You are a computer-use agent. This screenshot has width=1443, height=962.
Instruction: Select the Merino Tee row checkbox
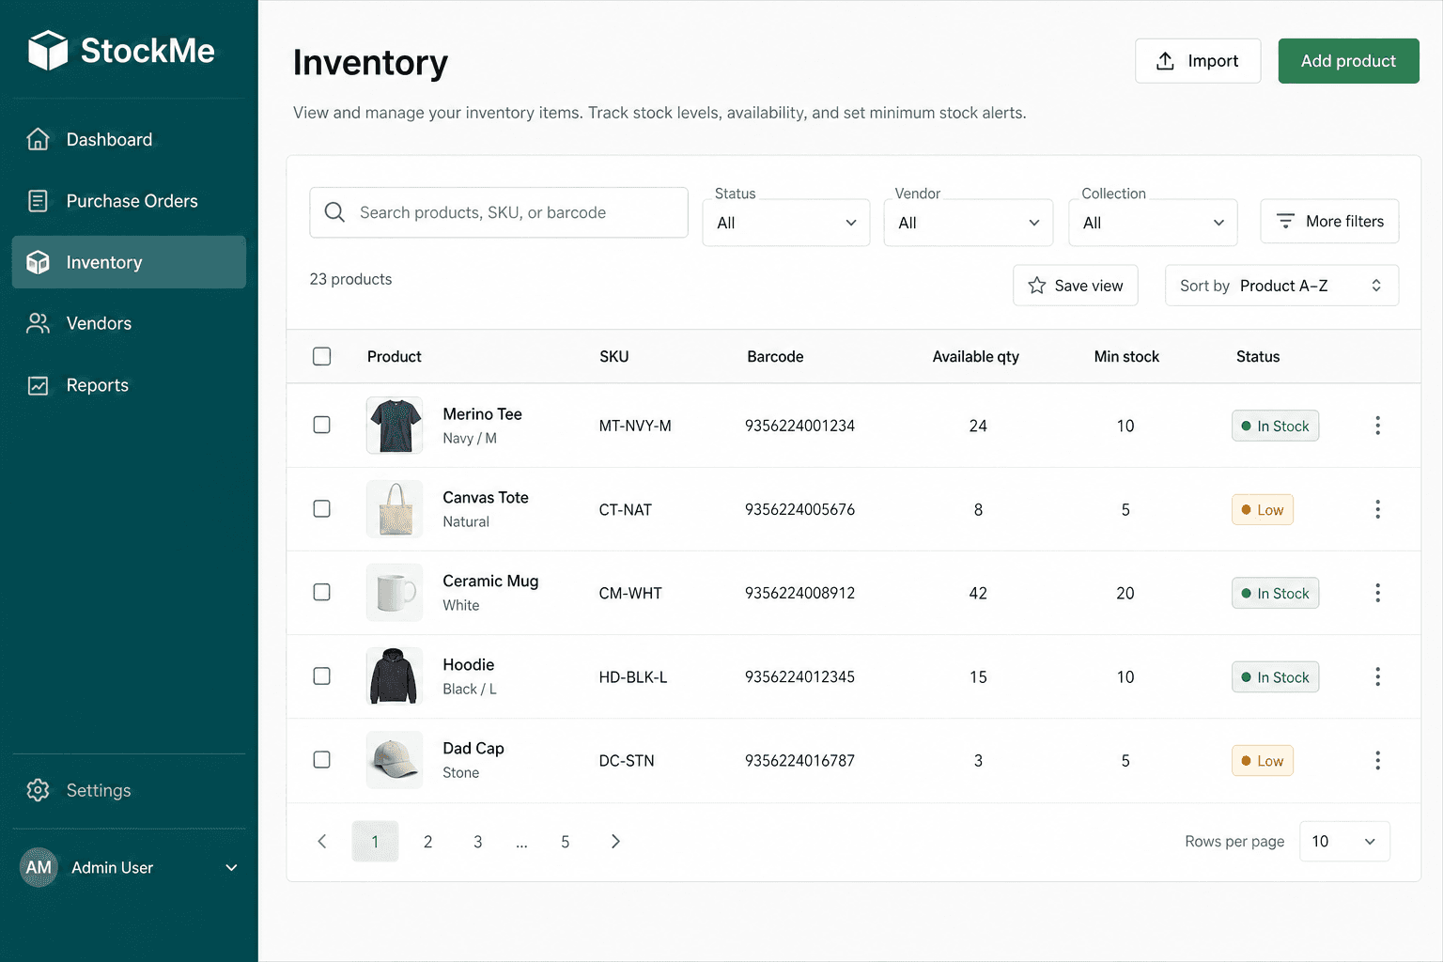click(x=321, y=425)
